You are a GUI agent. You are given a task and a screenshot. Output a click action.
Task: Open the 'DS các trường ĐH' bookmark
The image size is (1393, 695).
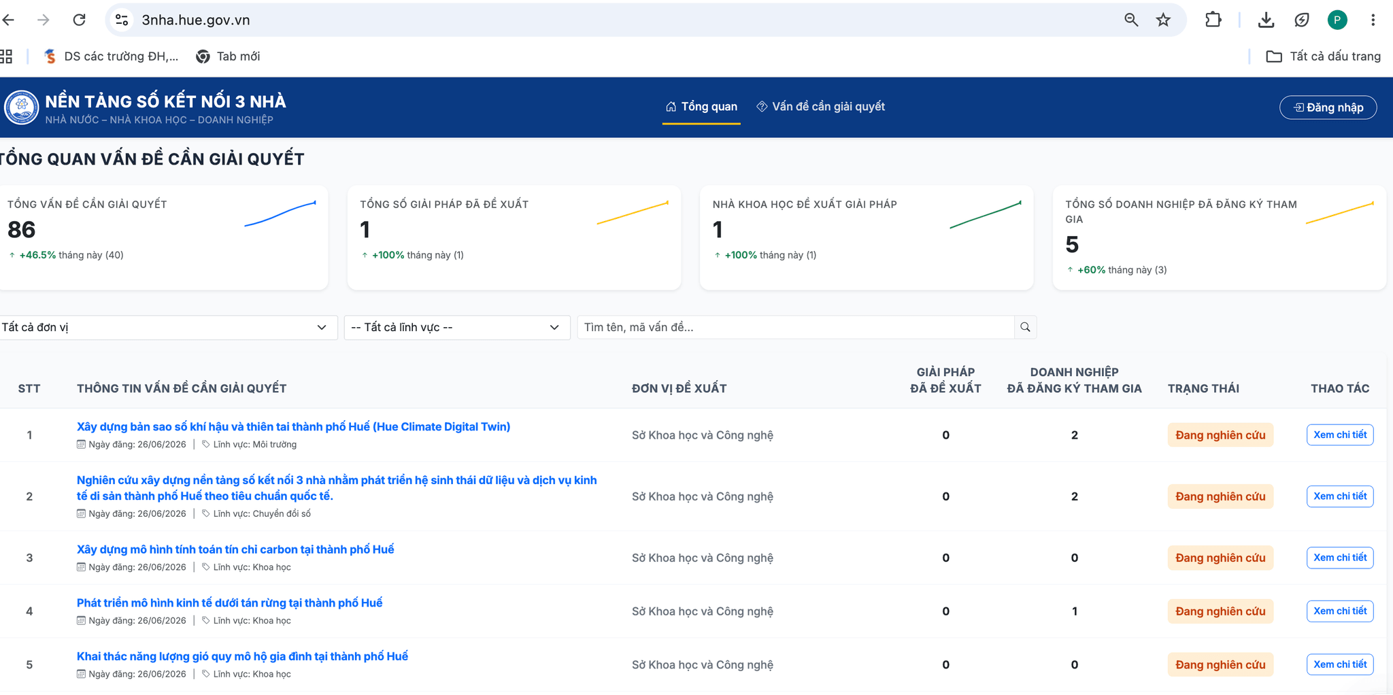[111, 56]
